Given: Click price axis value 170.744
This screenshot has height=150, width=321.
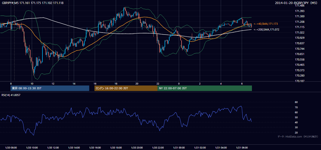Looking at the screenshot, I should click(x=299, y=49).
